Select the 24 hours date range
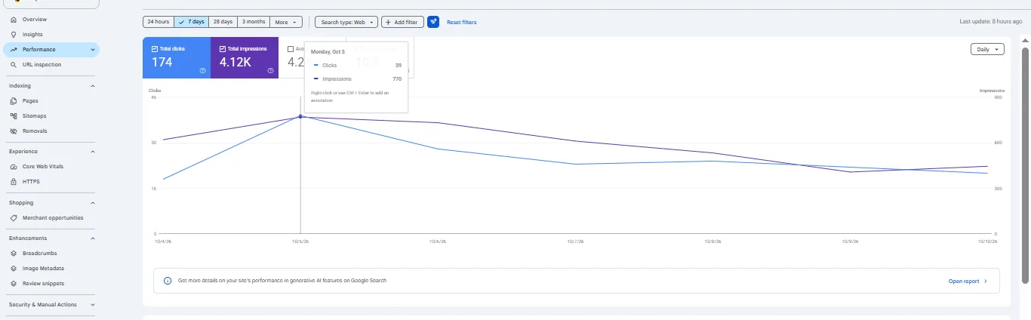 click(x=158, y=22)
